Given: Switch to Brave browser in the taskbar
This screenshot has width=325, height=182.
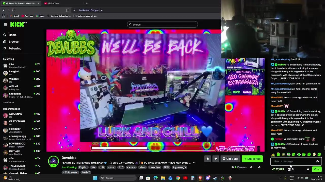Looking at the screenshot, I should pyautogui.click(x=200, y=178).
